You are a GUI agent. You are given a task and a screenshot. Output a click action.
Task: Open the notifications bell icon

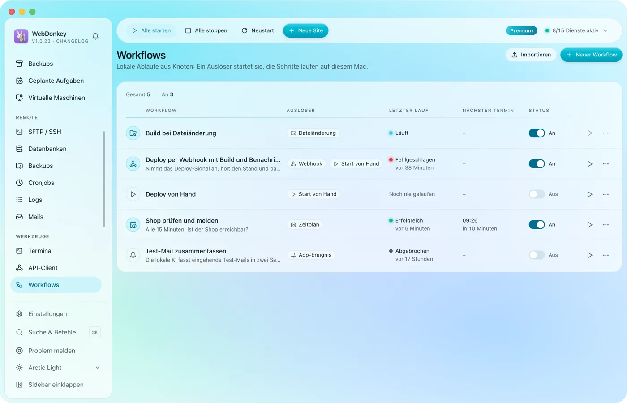pos(95,36)
